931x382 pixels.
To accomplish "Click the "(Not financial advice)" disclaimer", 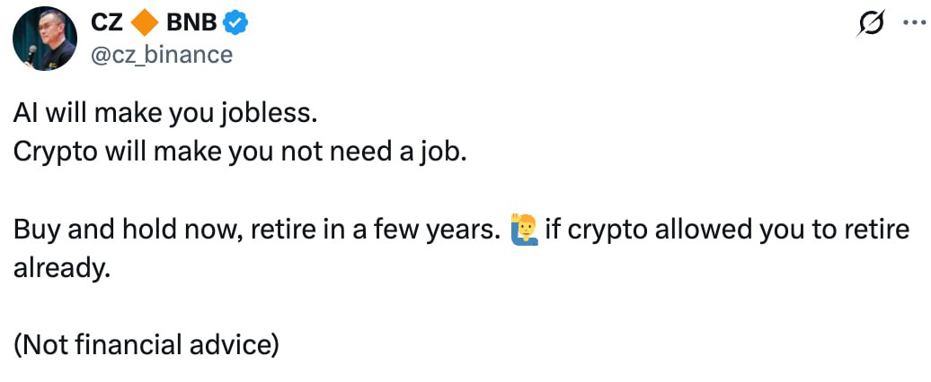I will point(146,343).
